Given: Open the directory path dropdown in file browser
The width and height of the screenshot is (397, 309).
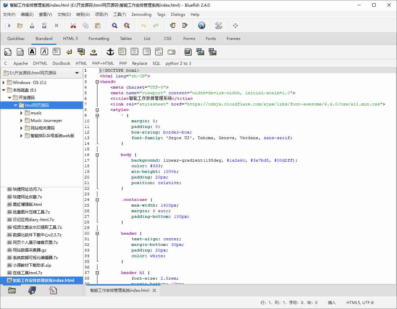Looking at the screenshot, I should pos(77,73).
